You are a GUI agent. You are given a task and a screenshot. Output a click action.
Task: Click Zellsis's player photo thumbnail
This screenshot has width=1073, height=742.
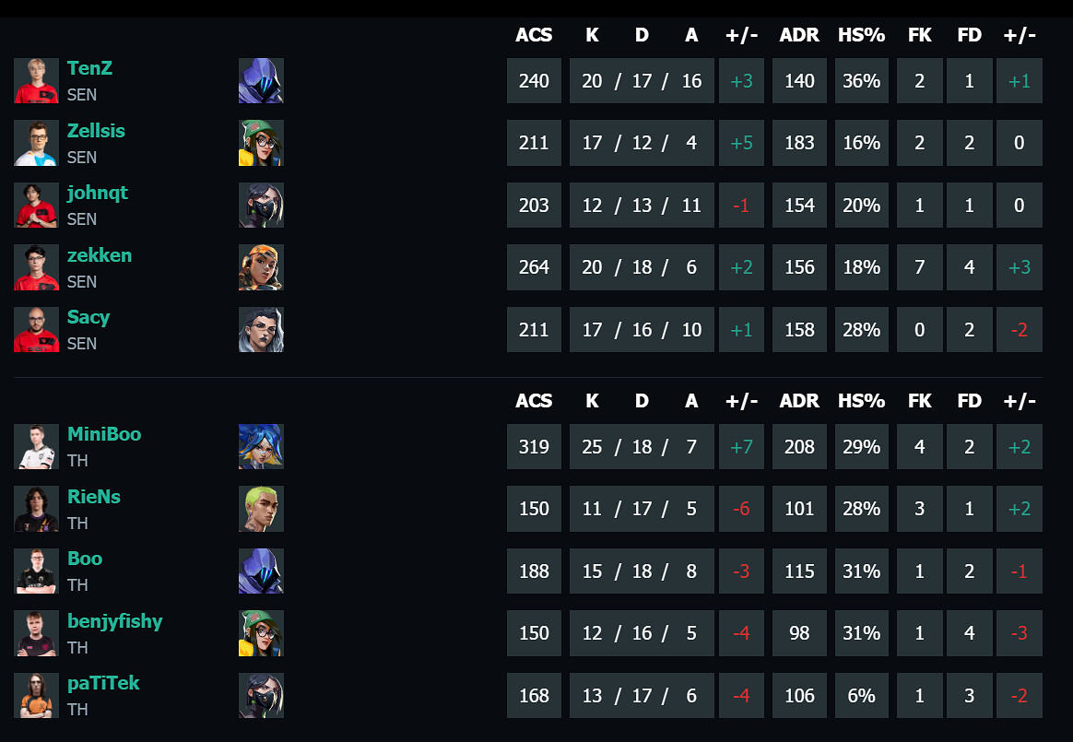click(36, 143)
